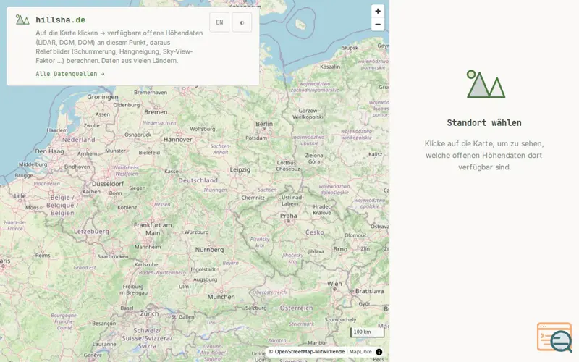
Task: Click Düsseldorf on the map
Action: (x=108, y=184)
